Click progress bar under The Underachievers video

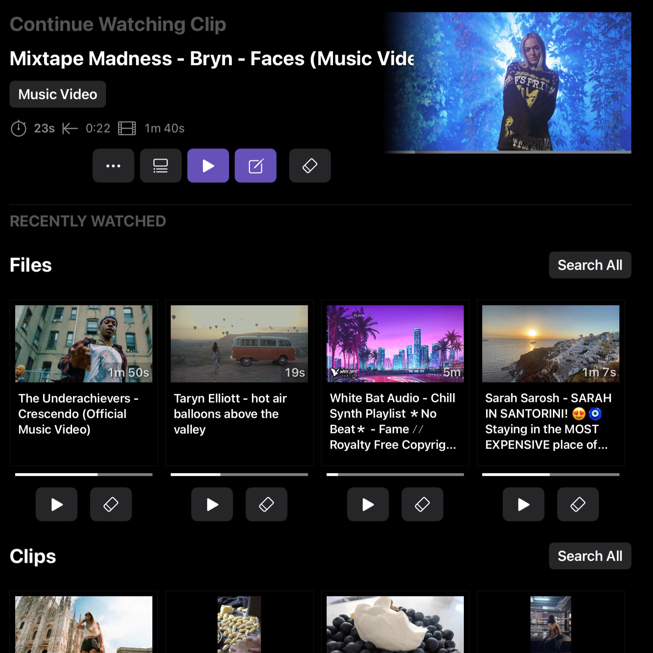pyautogui.click(x=84, y=474)
